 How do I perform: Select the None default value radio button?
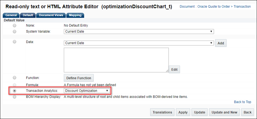pos(14,26)
